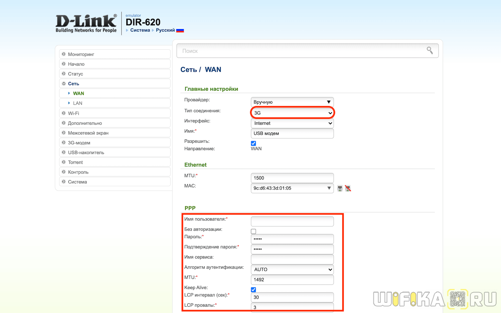Open the Провайдер dropdown
This screenshot has height=313, width=501.
292,102
